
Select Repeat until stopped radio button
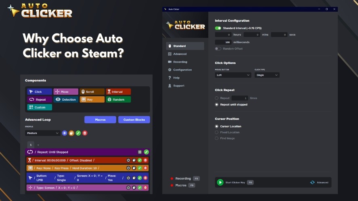click(x=216, y=104)
